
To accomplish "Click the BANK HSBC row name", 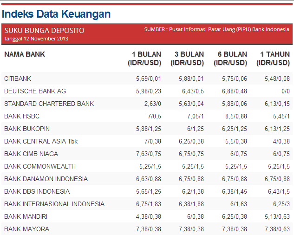I will [20, 116].
